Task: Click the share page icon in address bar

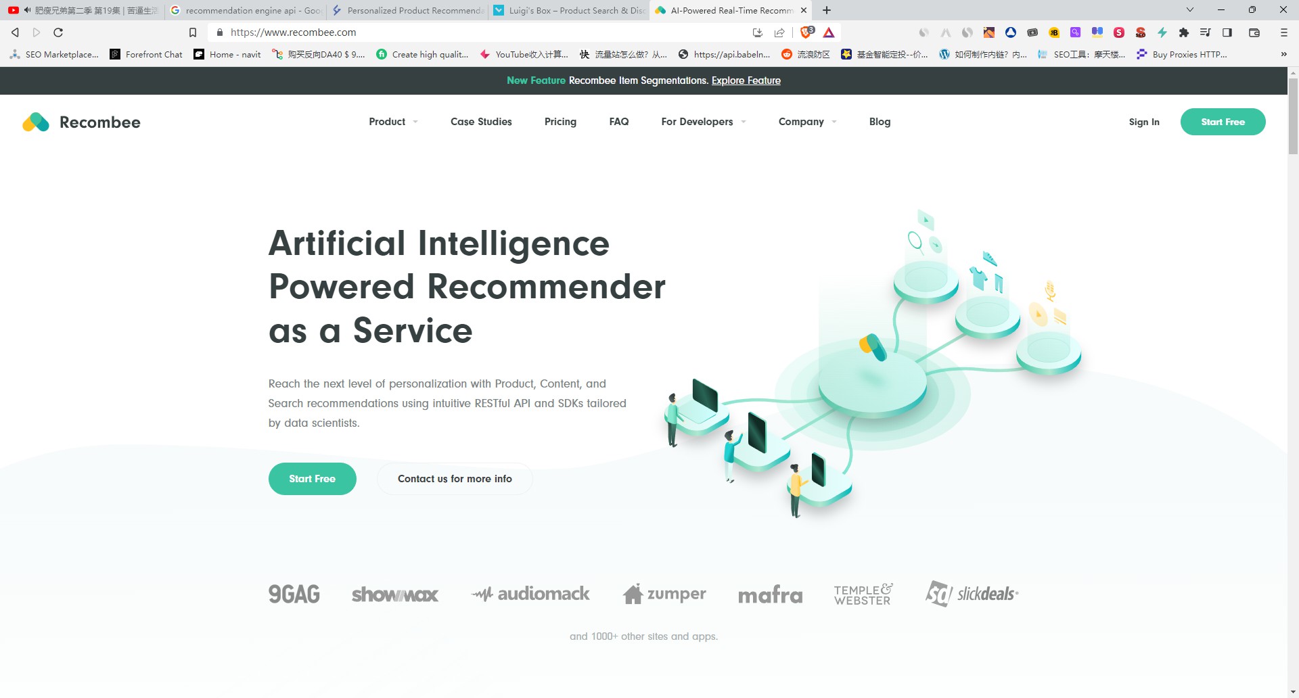Action: pos(779,32)
